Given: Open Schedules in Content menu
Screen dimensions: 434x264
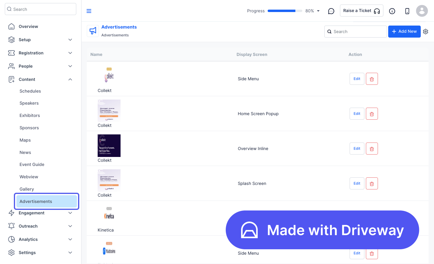Looking at the screenshot, I should [x=30, y=91].
